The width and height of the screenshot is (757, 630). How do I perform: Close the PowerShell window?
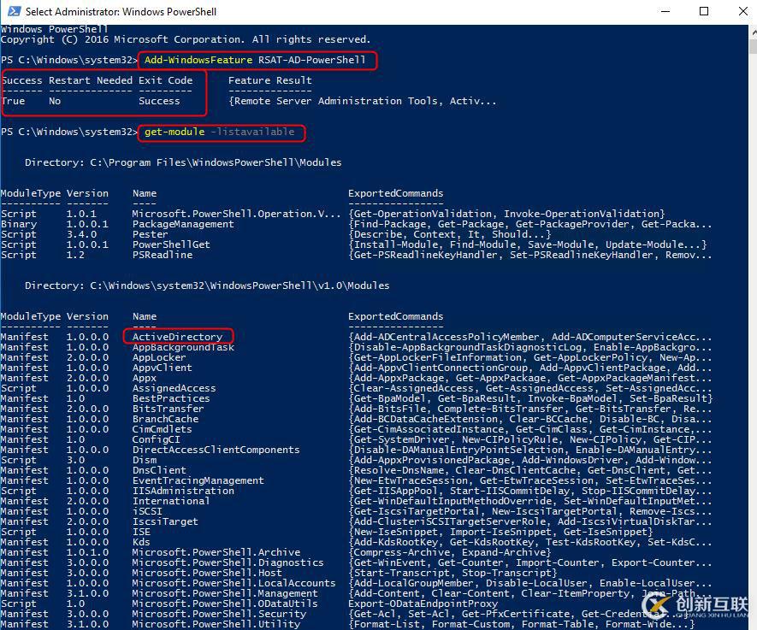click(742, 11)
